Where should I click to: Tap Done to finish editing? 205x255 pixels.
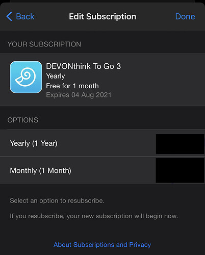click(x=185, y=16)
